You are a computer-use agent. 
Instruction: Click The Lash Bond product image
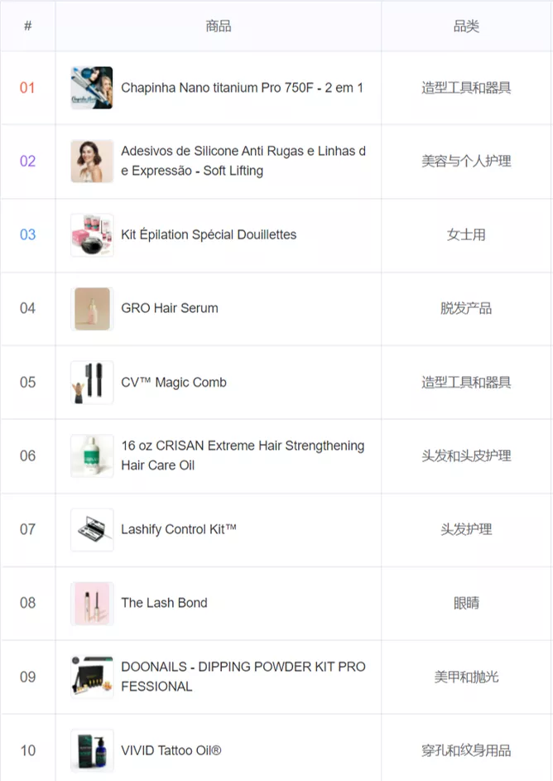tap(92, 603)
